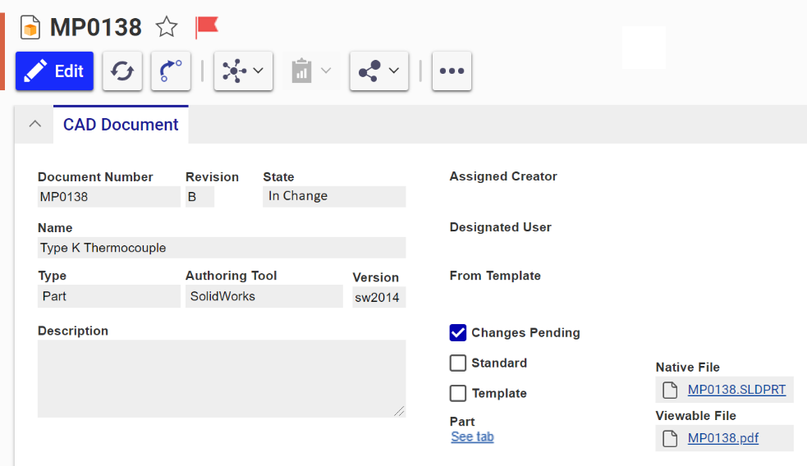Click the file icon next to MP0138.pdf
Viewport: 807px width, 466px height.
point(670,438)
